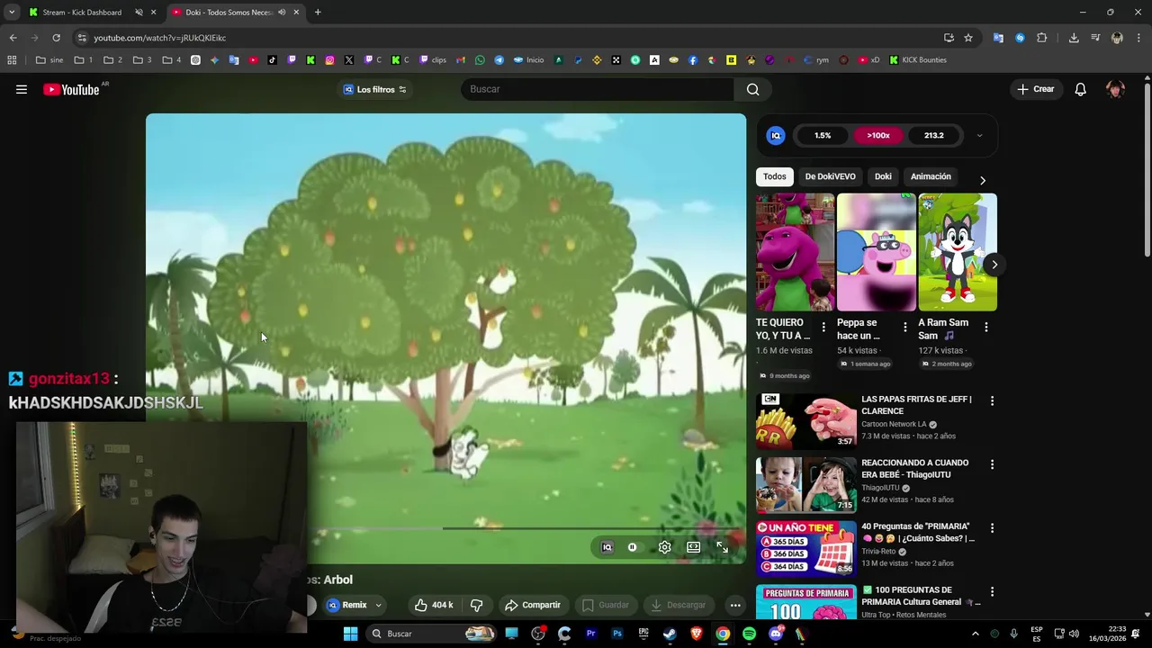Open the sine bookmarks folder
This screenshot has width=1152, height=648.
click(x=49, y=60)
